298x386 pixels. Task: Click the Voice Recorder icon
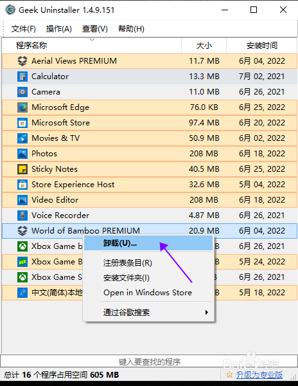[x=22, y=216]
